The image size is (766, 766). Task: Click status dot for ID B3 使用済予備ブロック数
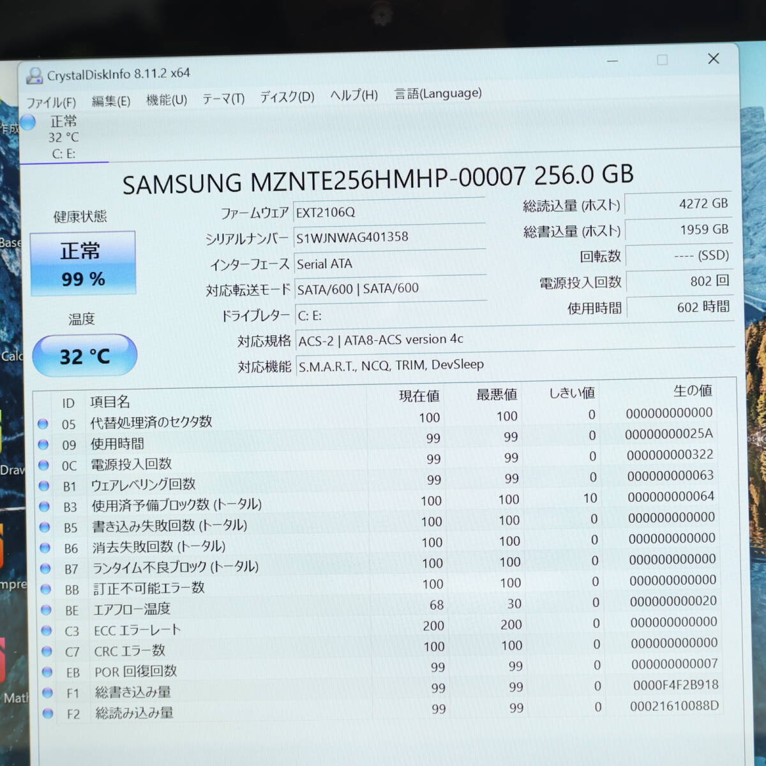44,506
